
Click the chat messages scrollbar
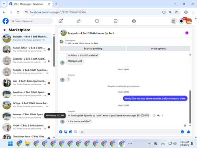pos(190,107)
